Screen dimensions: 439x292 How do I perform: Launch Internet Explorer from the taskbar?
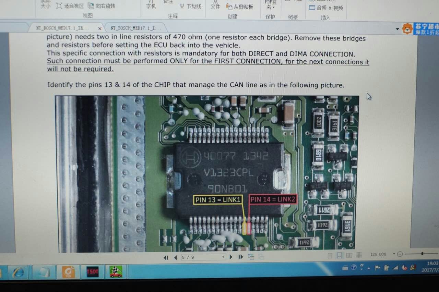[19, 272]
